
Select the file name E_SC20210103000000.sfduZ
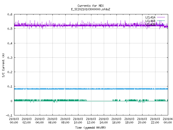(91, 9)
